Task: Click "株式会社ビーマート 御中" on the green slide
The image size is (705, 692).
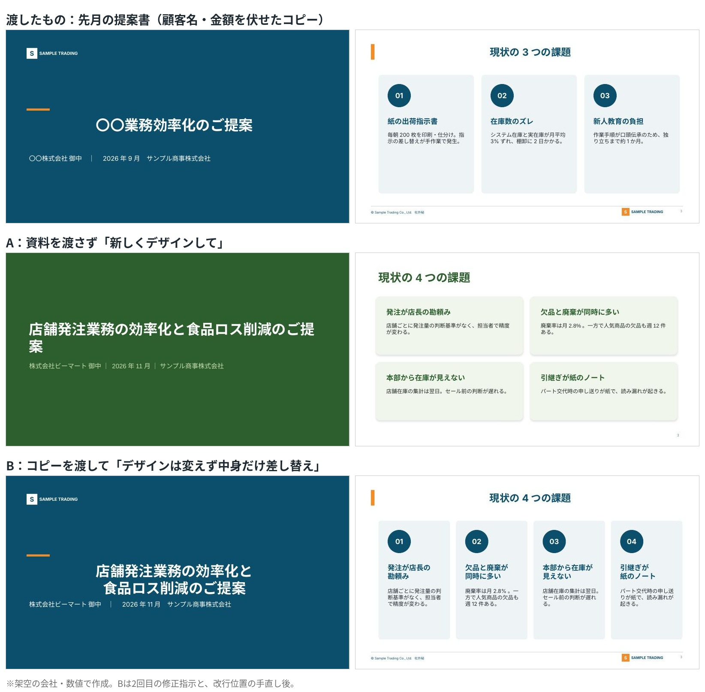Action: coord(65,366)
